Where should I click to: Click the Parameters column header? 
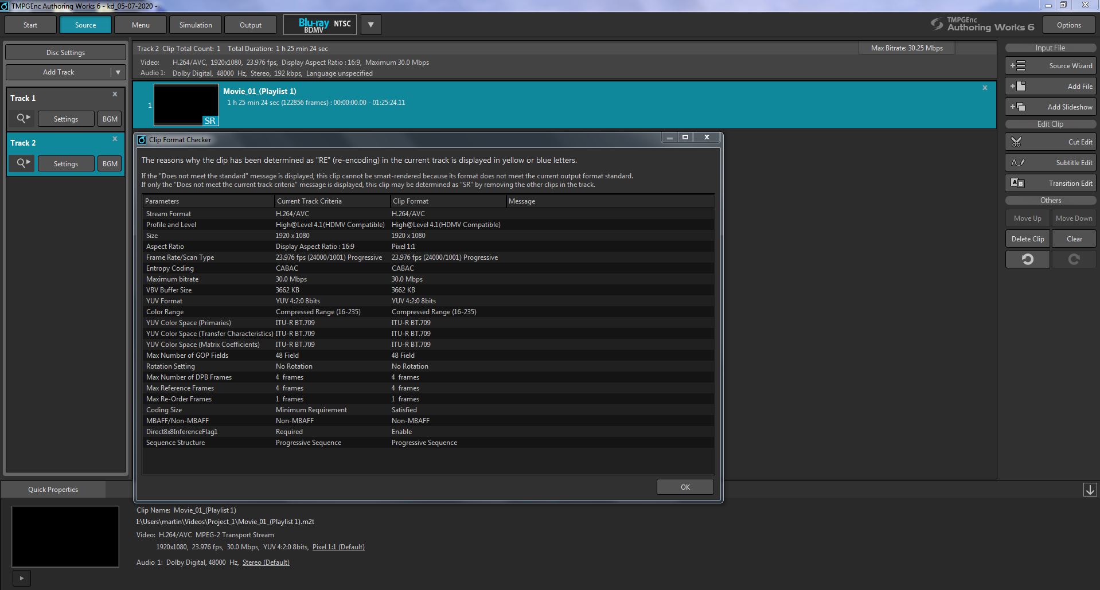[208, 201]
